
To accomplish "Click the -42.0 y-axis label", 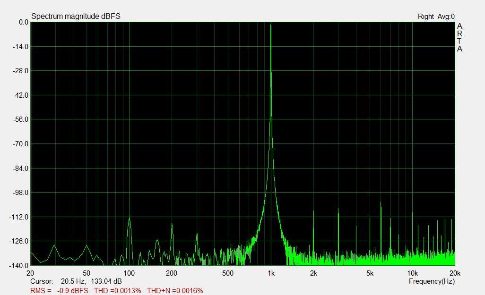I will click(20, 95).
